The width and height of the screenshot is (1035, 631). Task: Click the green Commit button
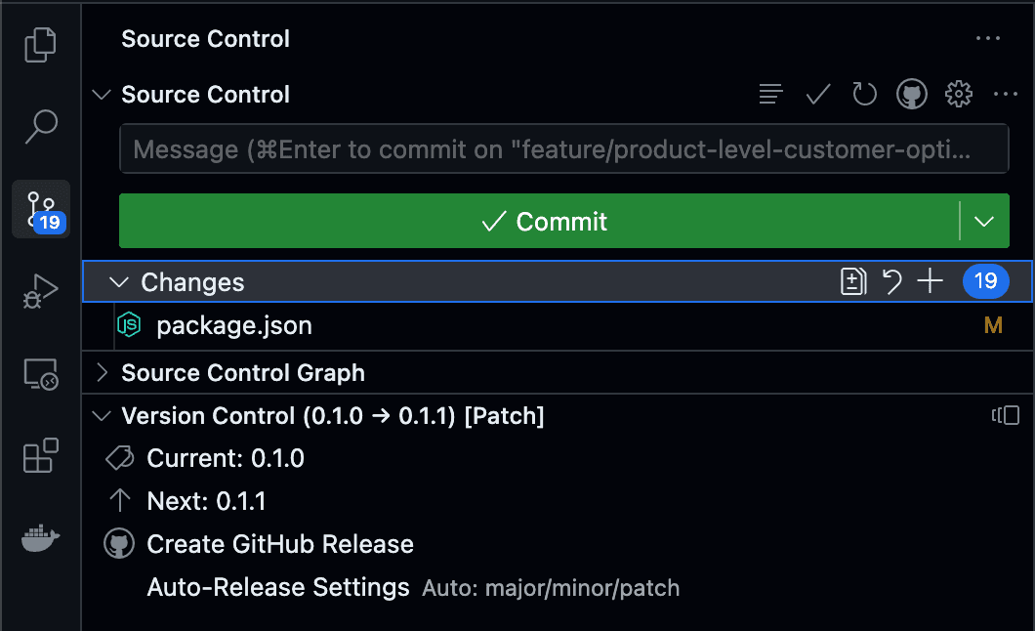[539, 221]
